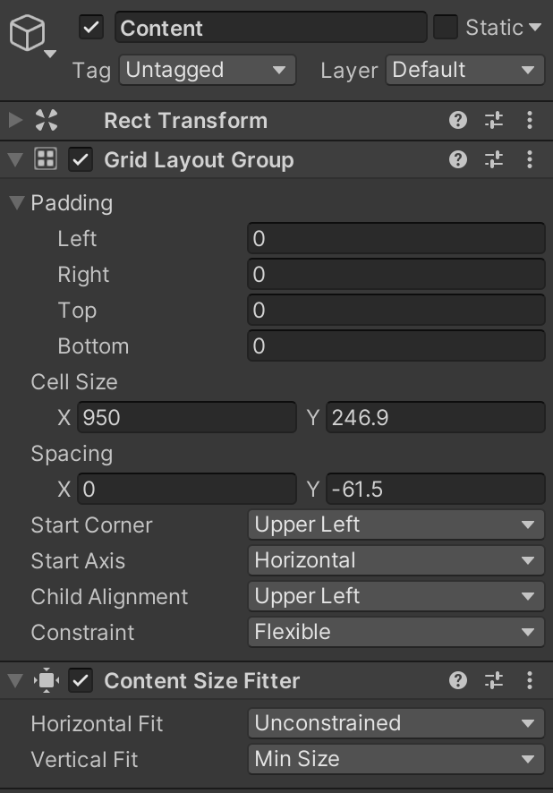553x793 pixels.
Task: Open Content Size Fitter help documentation
Action: point(458,681)
